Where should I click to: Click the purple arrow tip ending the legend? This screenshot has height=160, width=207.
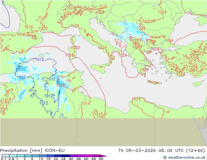[x=104, y=156]
